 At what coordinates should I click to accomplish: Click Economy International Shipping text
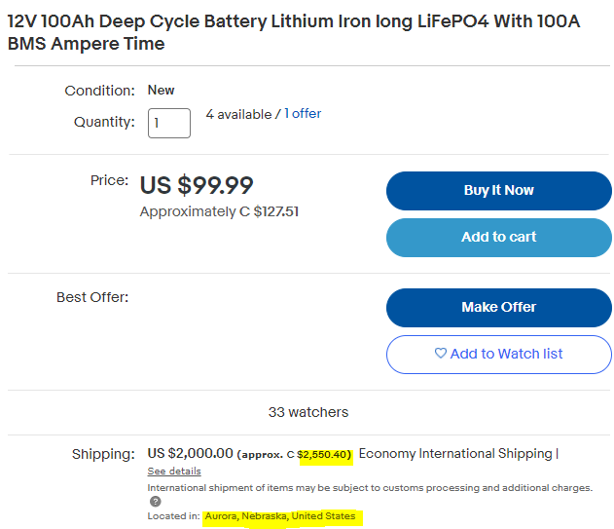pyautogui.click(x=455, y=453)
